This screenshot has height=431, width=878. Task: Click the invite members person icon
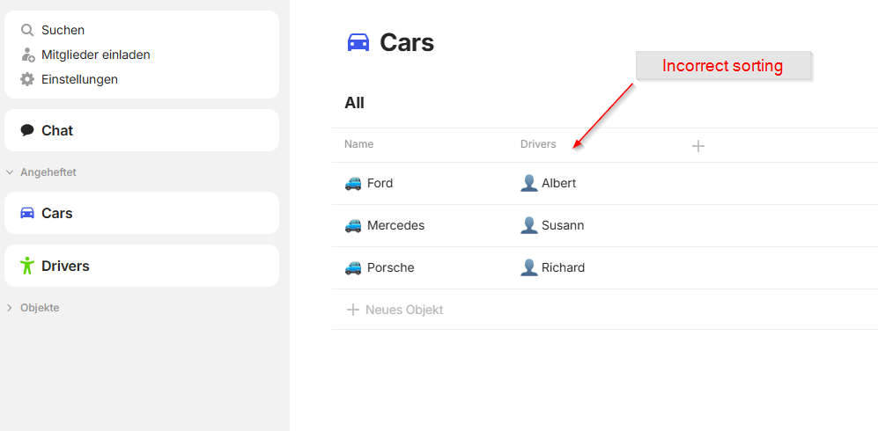[27, 55]
